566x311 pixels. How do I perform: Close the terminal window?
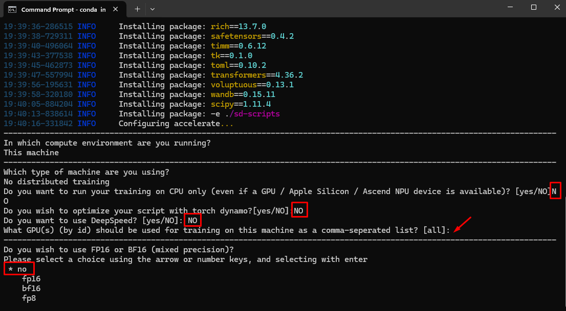[556, 8]
